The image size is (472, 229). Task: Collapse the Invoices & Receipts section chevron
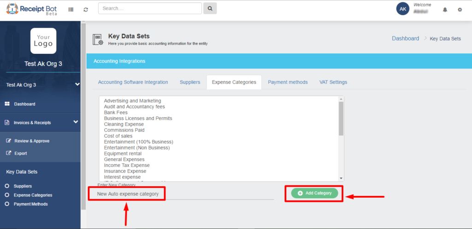(x=76, y=122)
